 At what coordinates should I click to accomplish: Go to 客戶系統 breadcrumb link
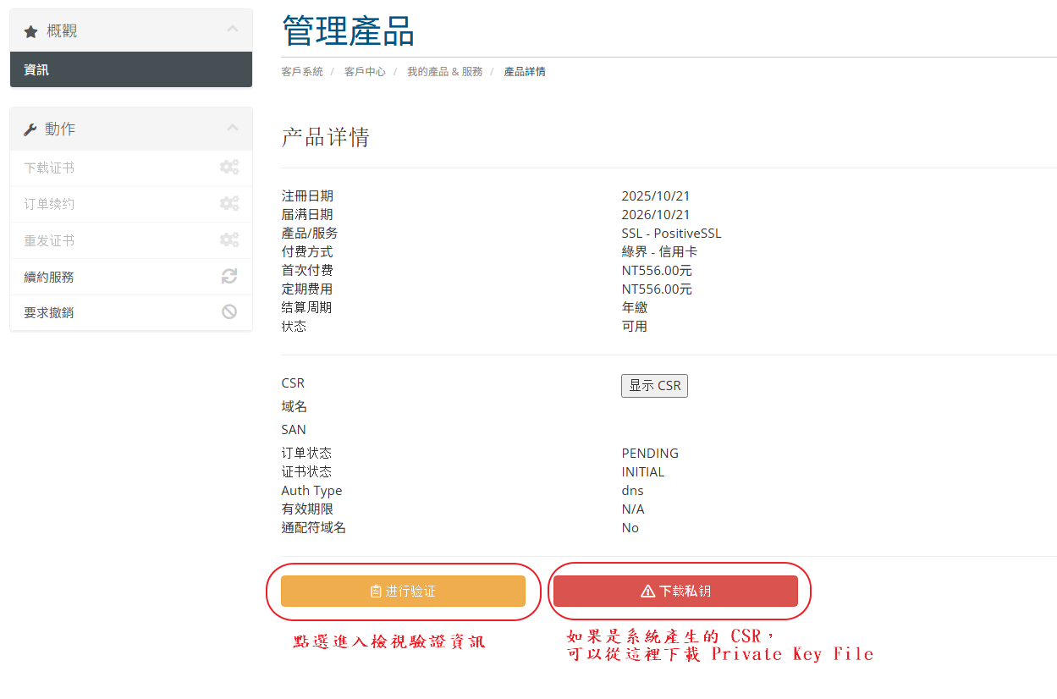tap(302, 72)
